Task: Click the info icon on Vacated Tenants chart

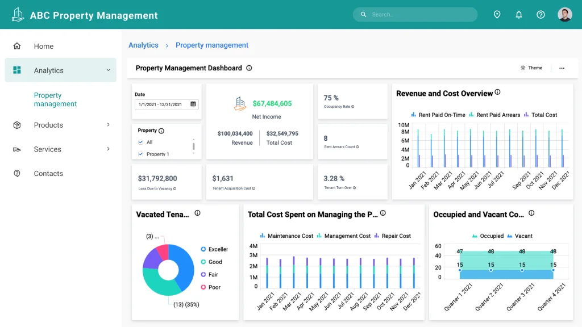Action: pos(197,213)
